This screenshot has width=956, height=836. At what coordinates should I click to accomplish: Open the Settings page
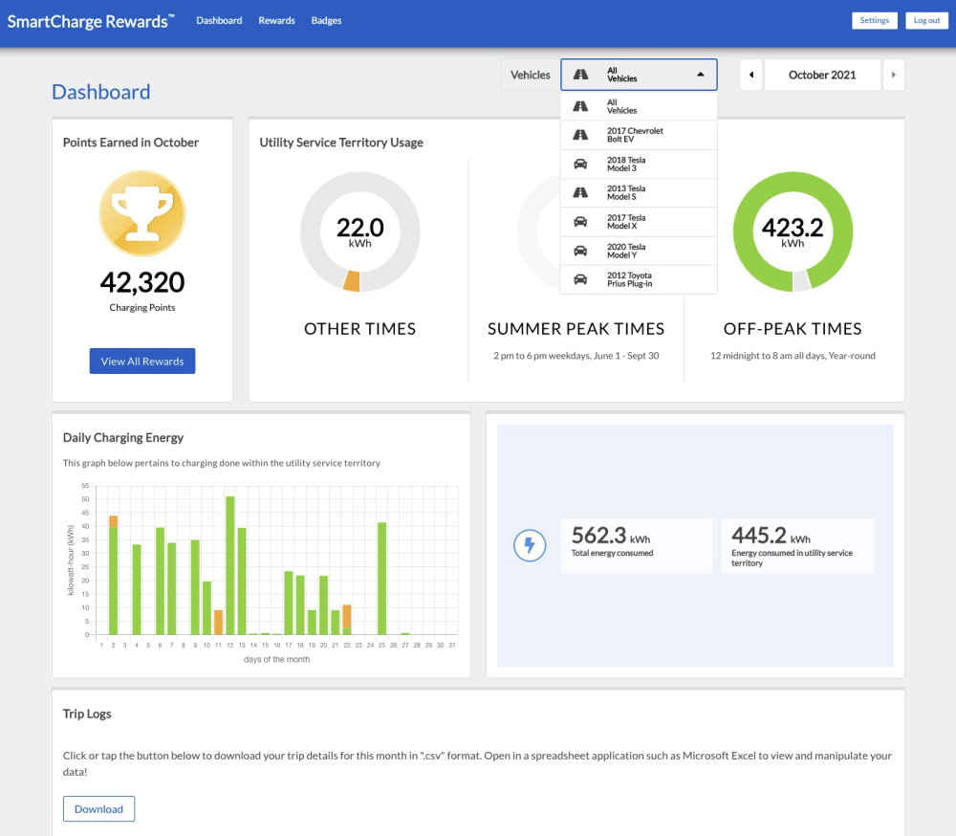pyautogui.click(x=874, y=20)
